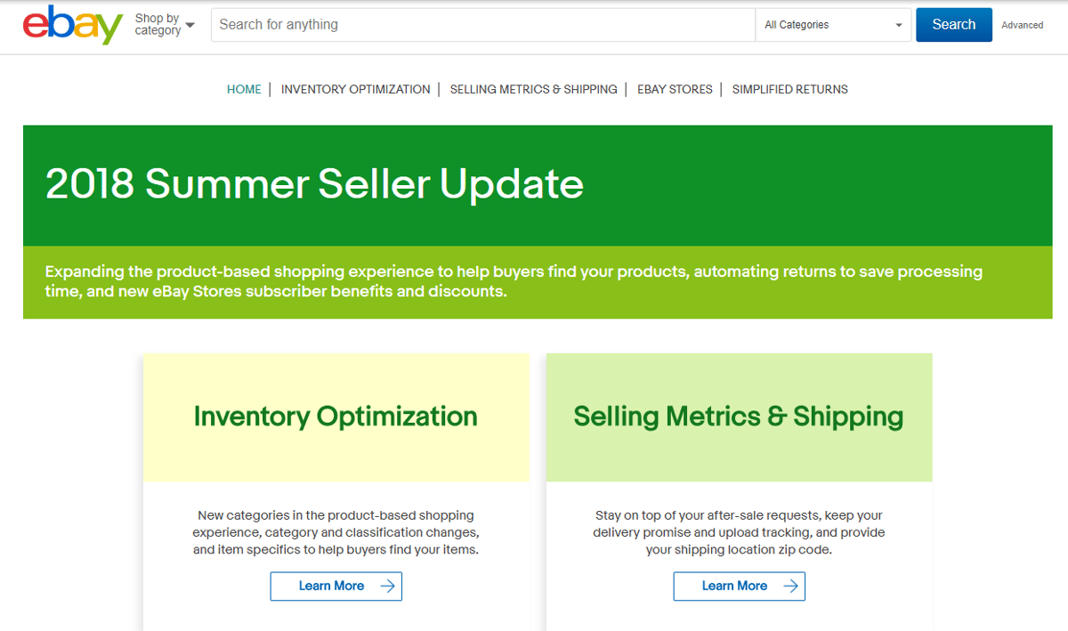
Task: Click the 'Search for anything' input field
Action: pyautogui.click(x=482, y=24)
